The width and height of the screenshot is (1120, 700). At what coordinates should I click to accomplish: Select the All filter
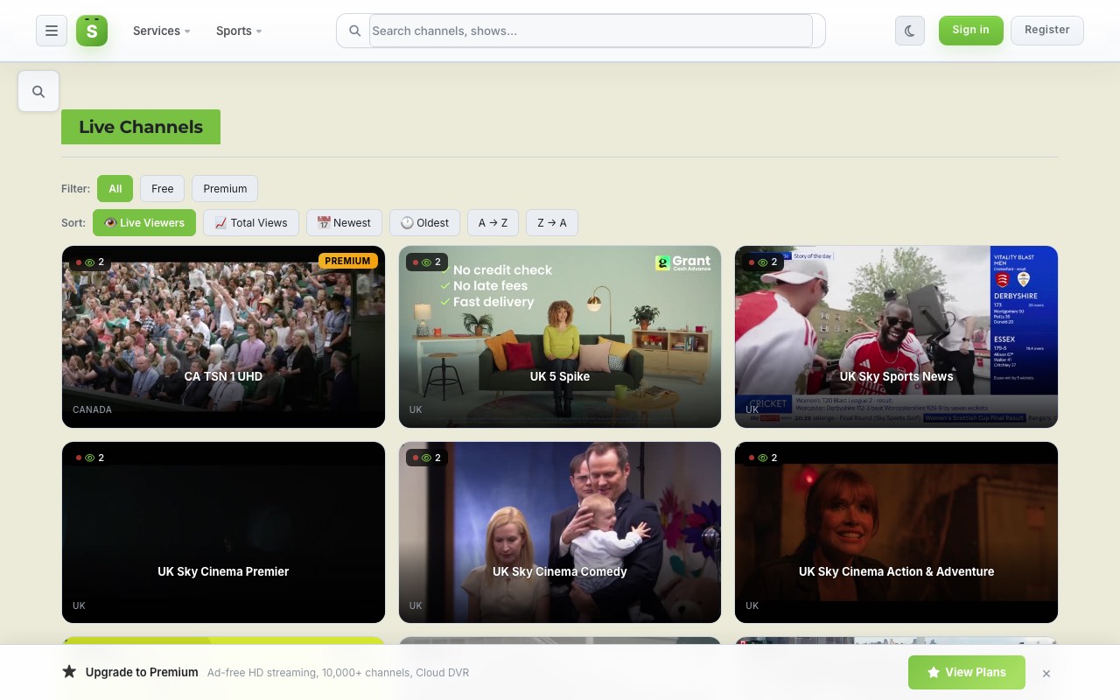115,188
